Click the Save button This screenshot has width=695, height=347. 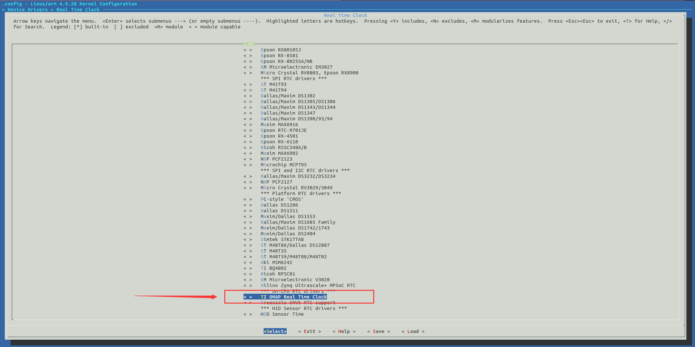tap(378, 331)
